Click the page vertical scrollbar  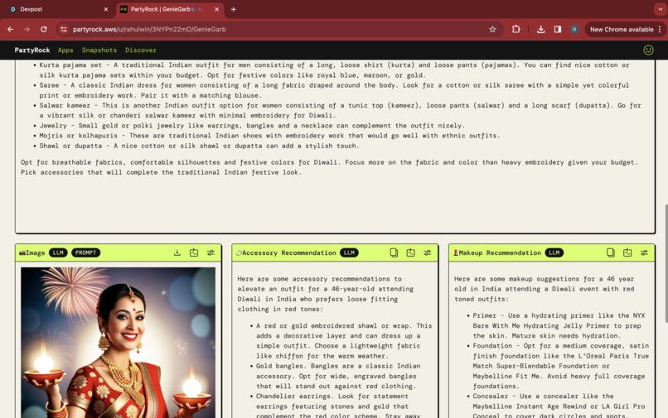tap(665, 263)
